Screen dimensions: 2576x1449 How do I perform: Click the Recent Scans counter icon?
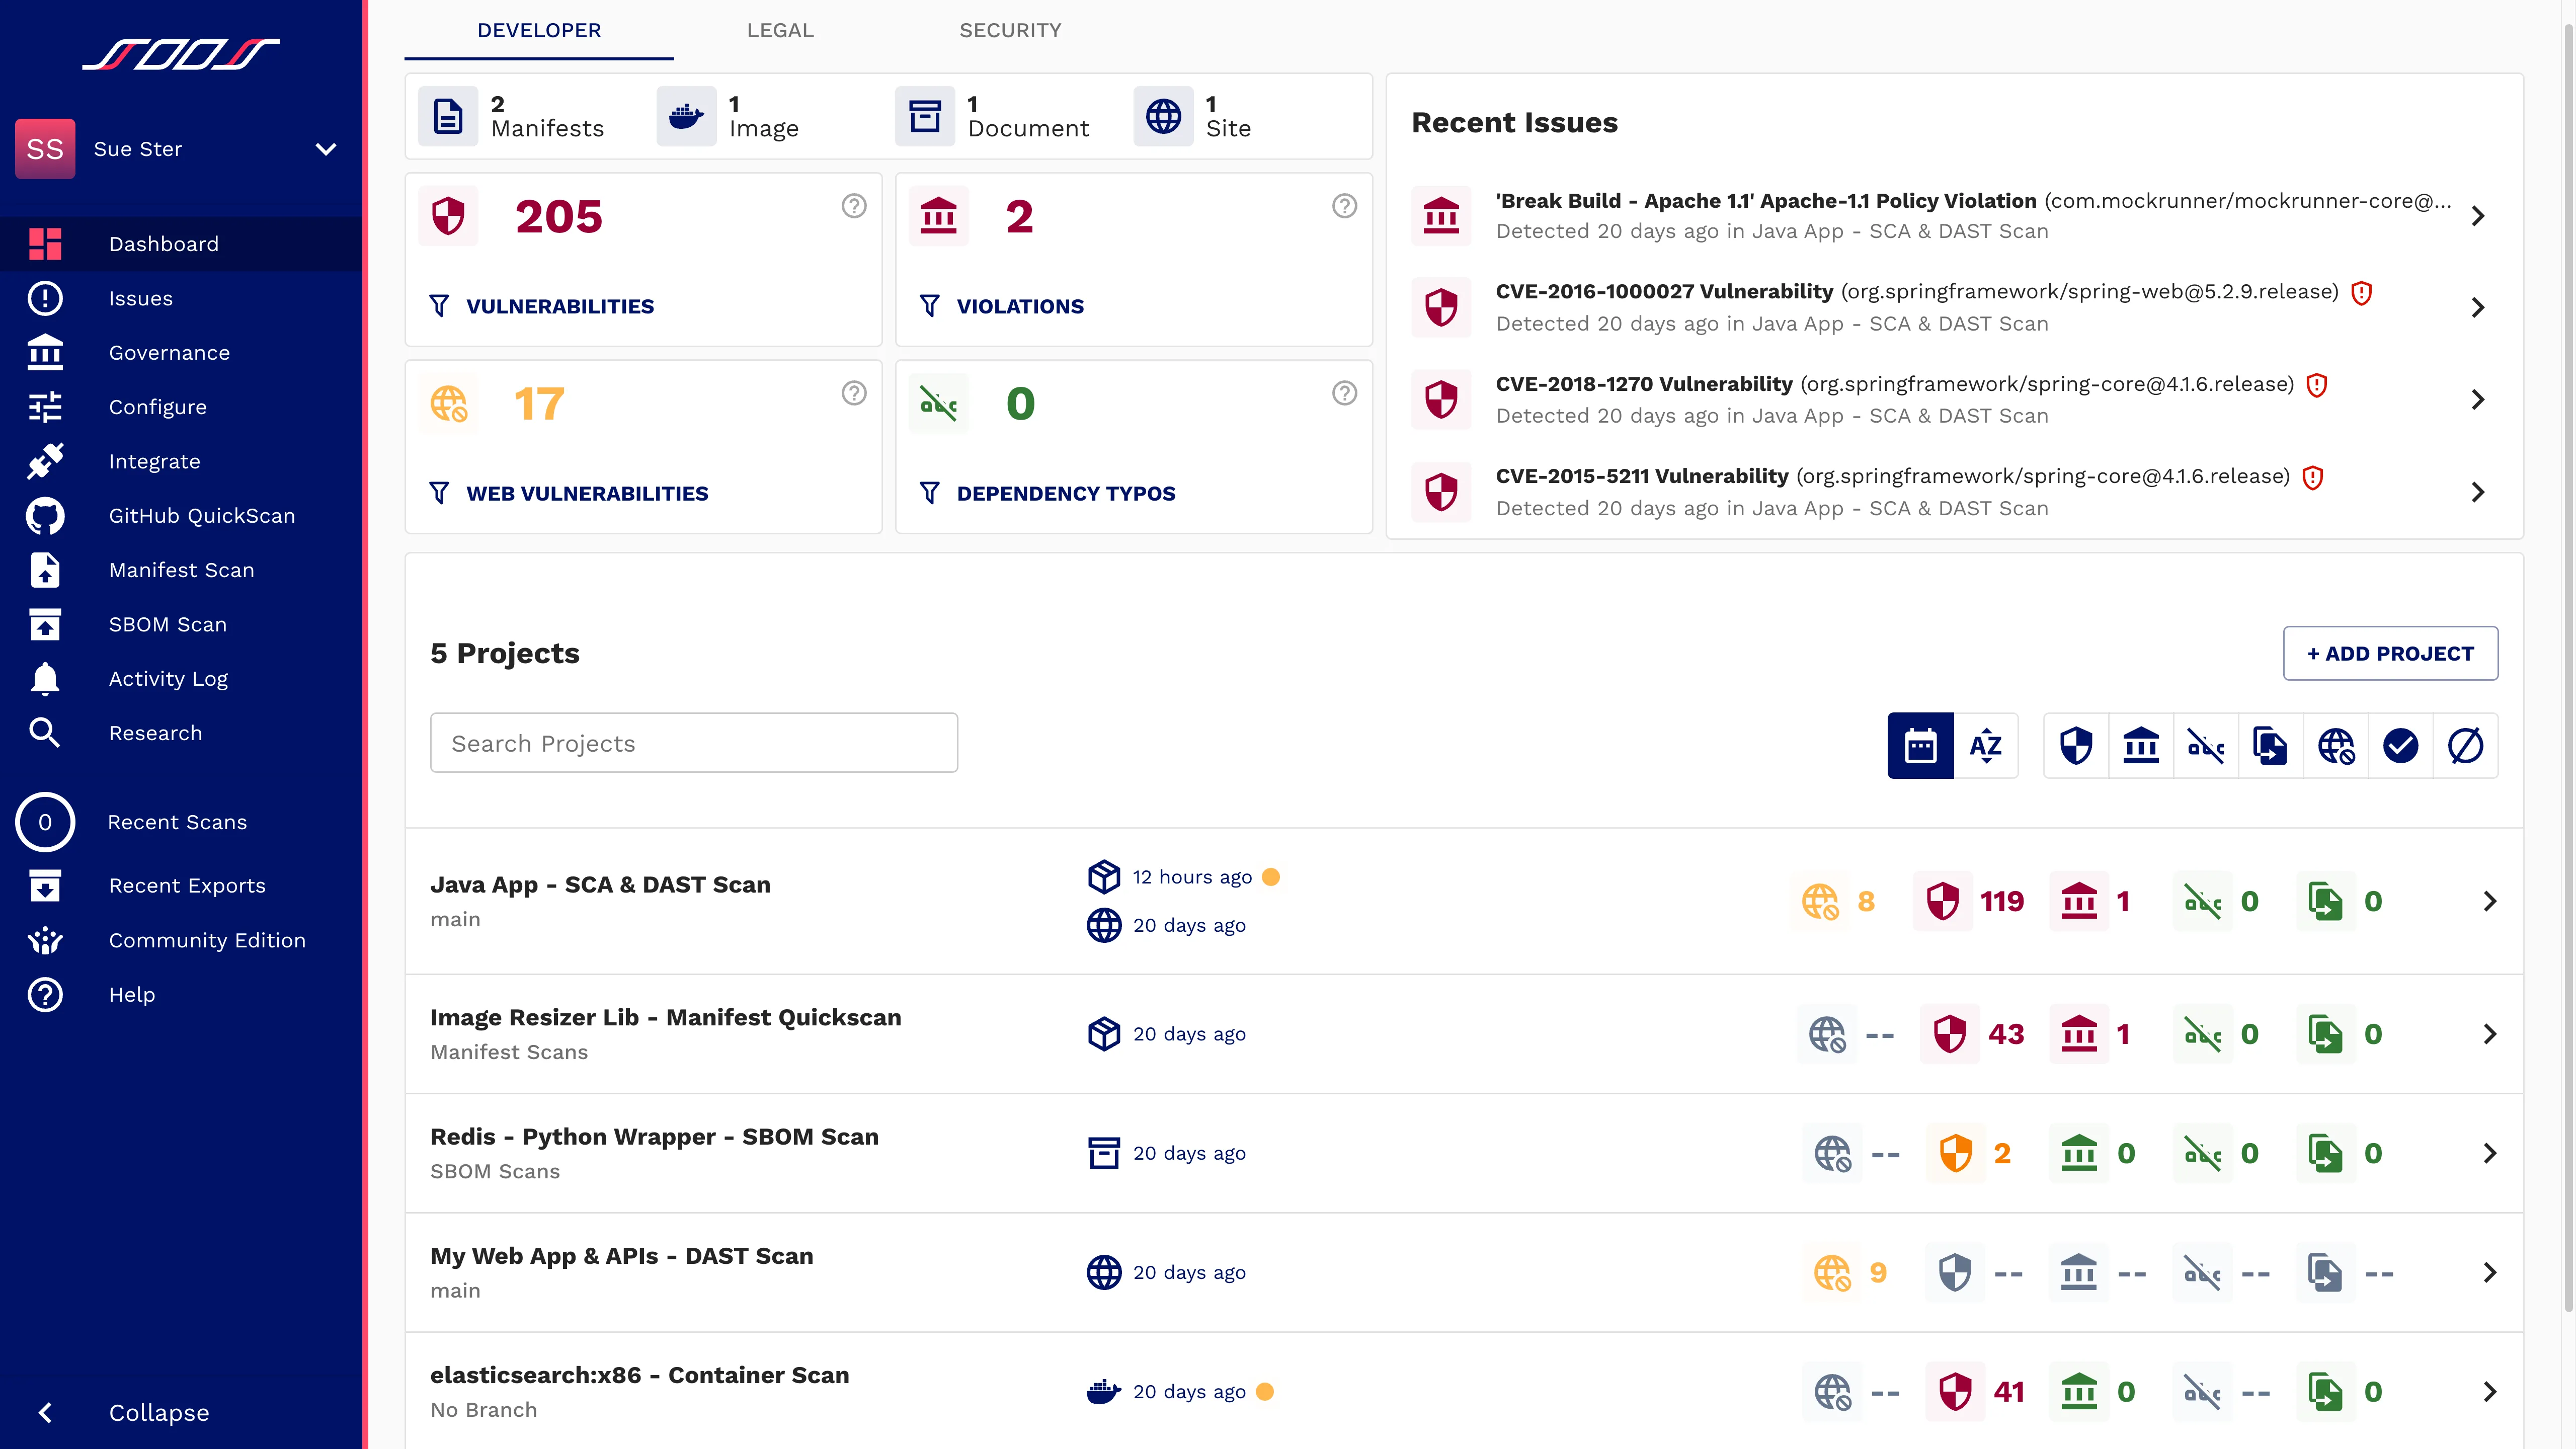pos(45,822)
